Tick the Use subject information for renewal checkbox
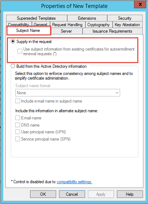Viewport: 148px width, 204px height. pyautogui.click(x=20, y=51)
